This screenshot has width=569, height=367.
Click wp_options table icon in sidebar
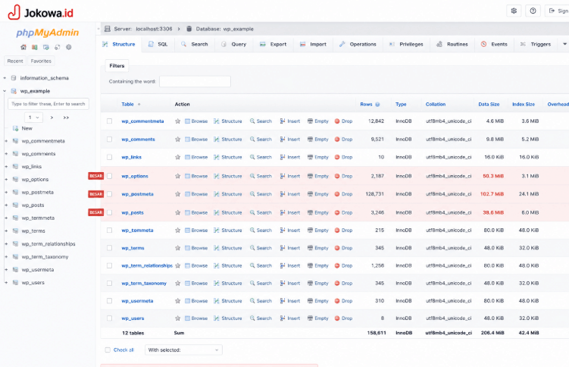tap(15, 179)
